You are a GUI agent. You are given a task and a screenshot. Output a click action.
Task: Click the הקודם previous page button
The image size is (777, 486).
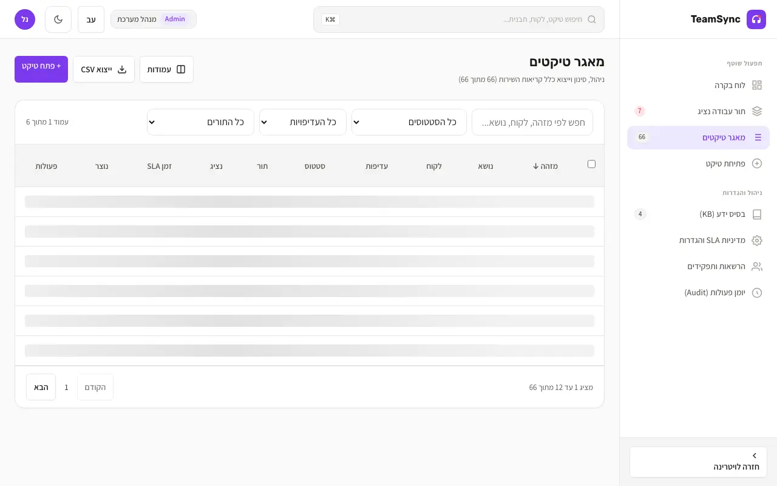tap(95, 387)
